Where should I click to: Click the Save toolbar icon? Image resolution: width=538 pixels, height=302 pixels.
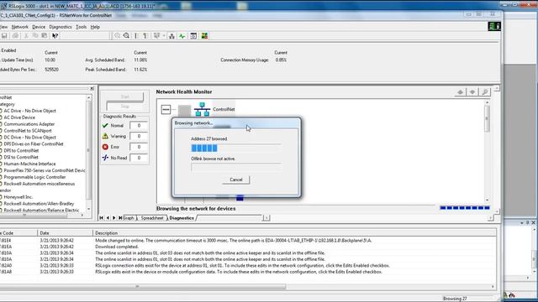(x=4, y=35)
